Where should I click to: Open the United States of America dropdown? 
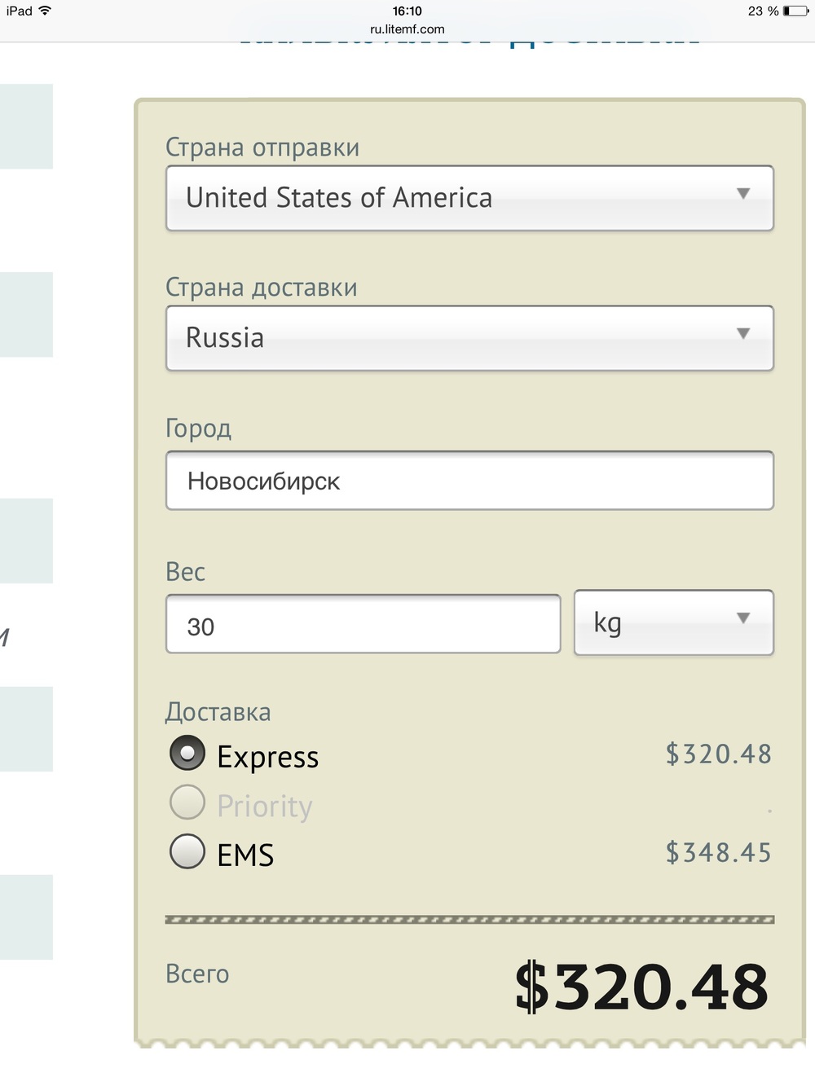click(x=469, y=198)
